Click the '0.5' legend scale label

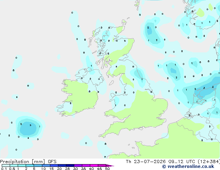coord(12,169)
